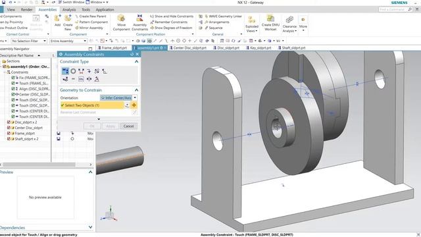Open the Assembly Constraints tool in ribbon
The width and height of the screenshot is (421, 237).
(139, 22)
